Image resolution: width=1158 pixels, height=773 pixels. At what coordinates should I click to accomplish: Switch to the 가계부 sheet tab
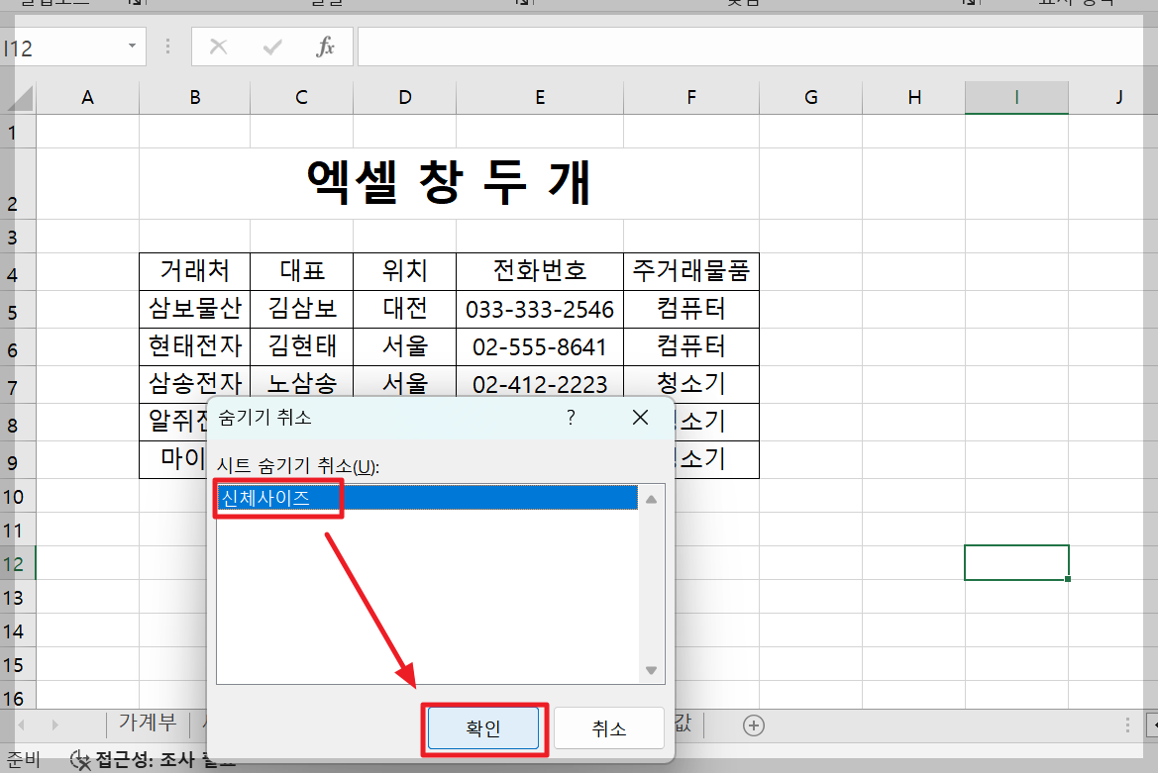click(147, 724)
